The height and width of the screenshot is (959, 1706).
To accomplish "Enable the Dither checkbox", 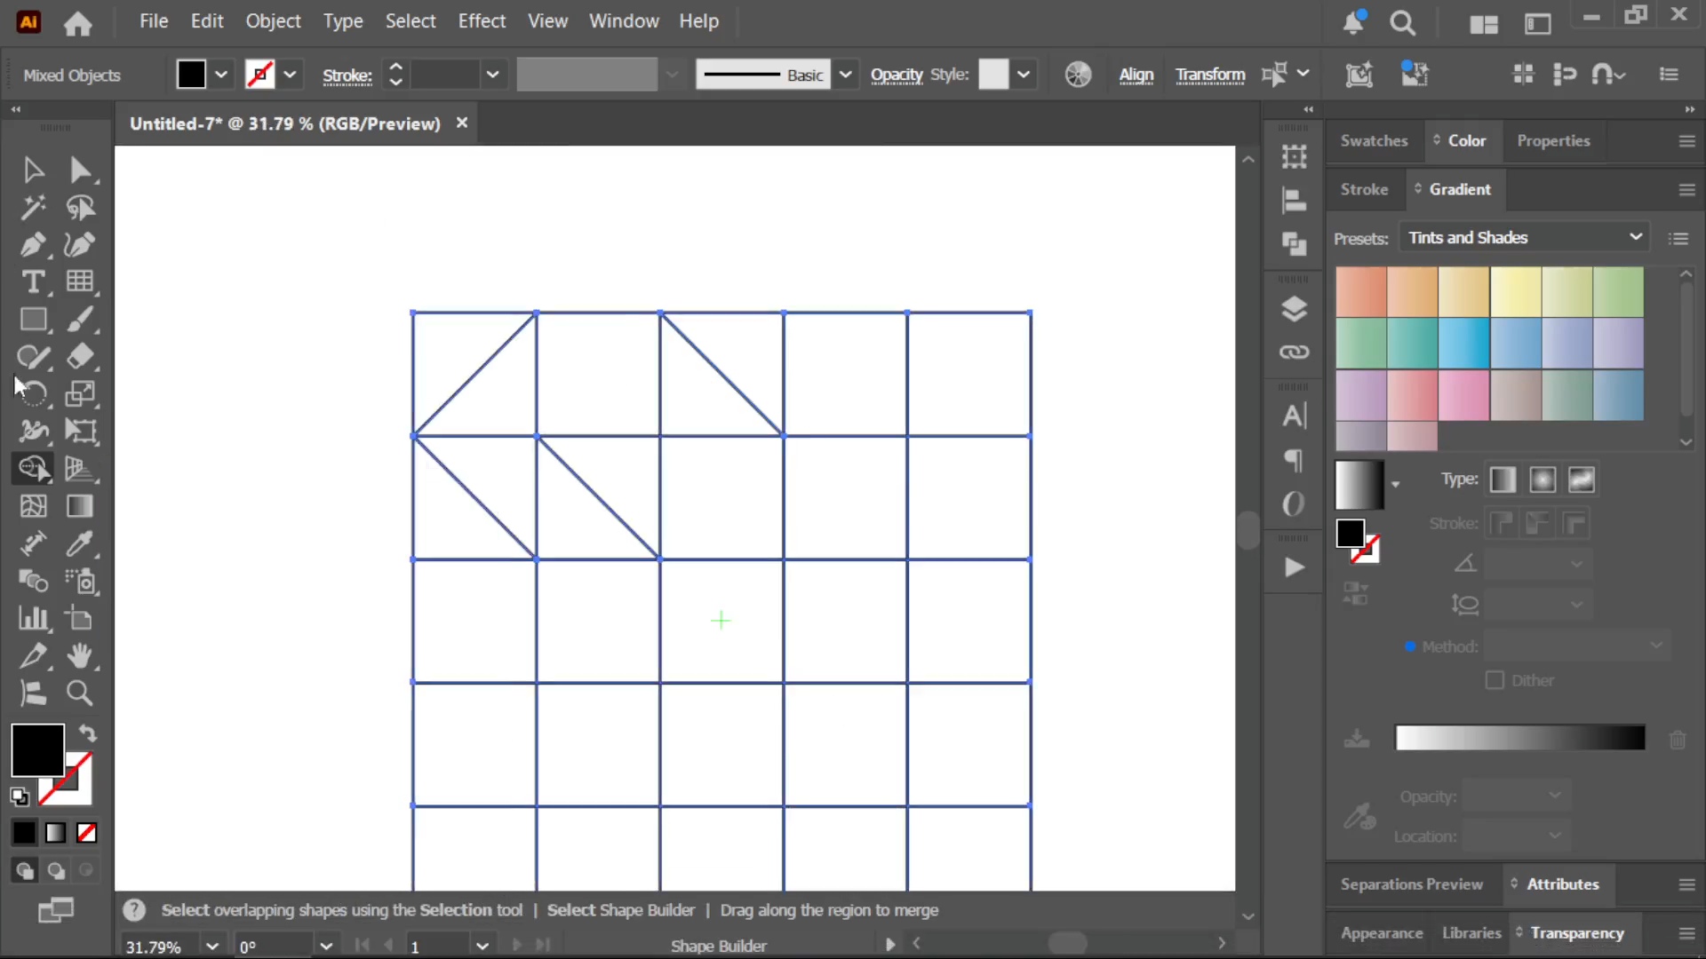I will click(x=1495, y=680).
